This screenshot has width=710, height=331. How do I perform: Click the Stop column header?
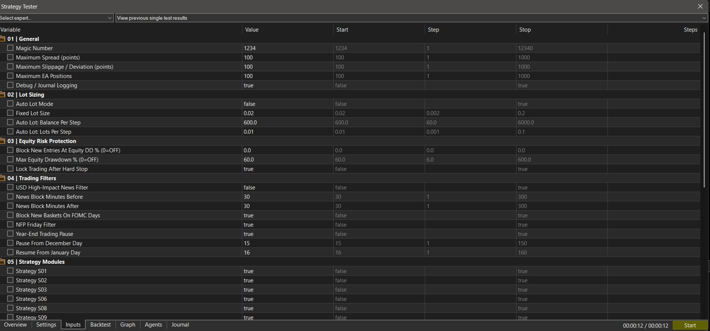tap(562, 30)
